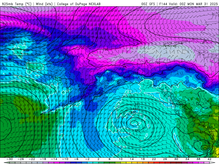The image size is (219, 164).
Task: Select the 22 temperature scale label
Action: click(x=154, y=159)
